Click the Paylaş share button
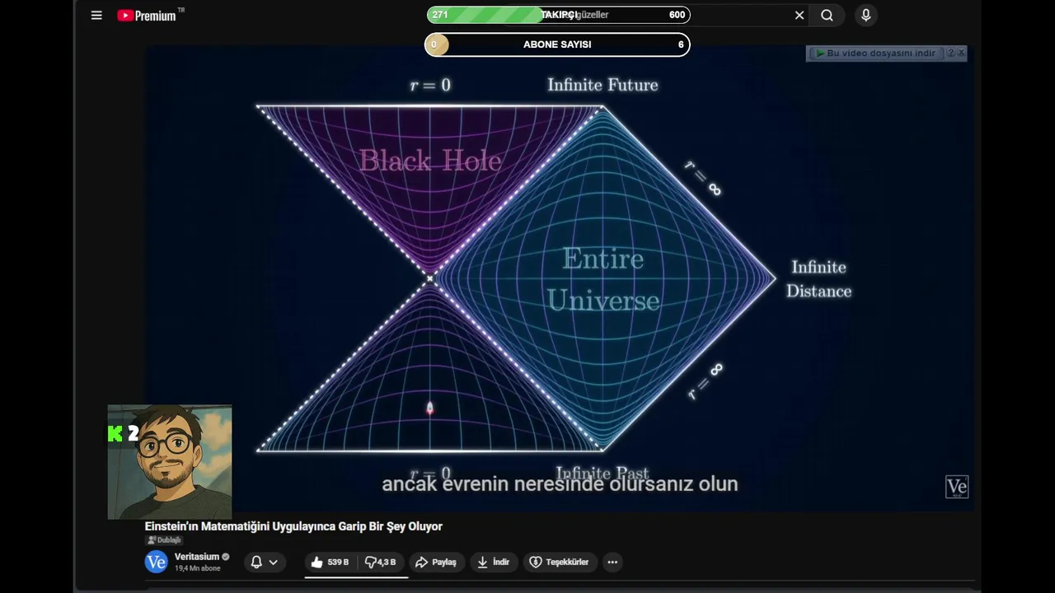Viewport: 1055px width, 593px height. pos(436,562)
